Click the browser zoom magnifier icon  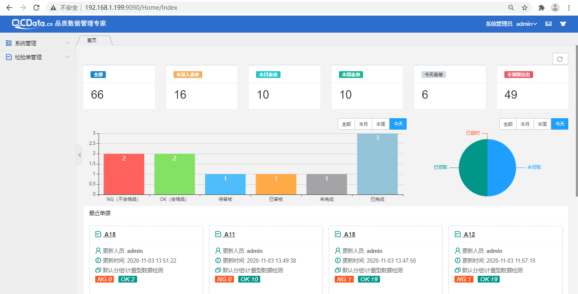(x=511, y=8)
